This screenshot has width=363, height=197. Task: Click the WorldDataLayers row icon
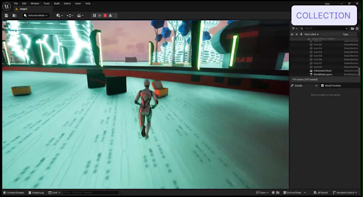pyautogui.click(x=311, y=75)
